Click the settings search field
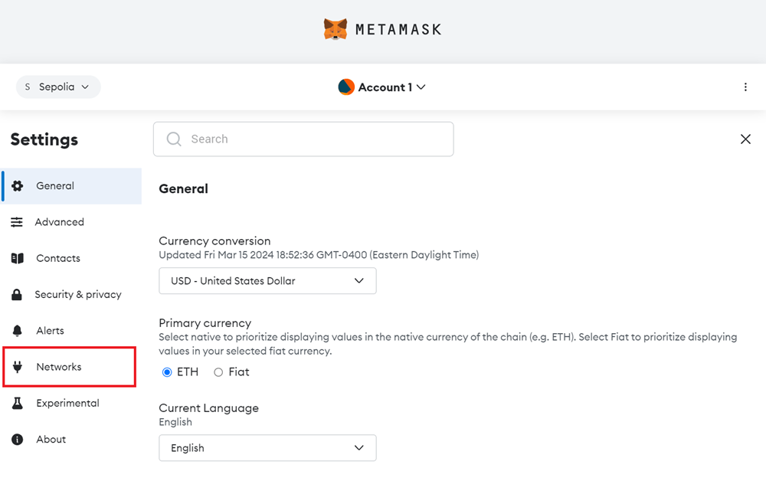 (303, 139)
